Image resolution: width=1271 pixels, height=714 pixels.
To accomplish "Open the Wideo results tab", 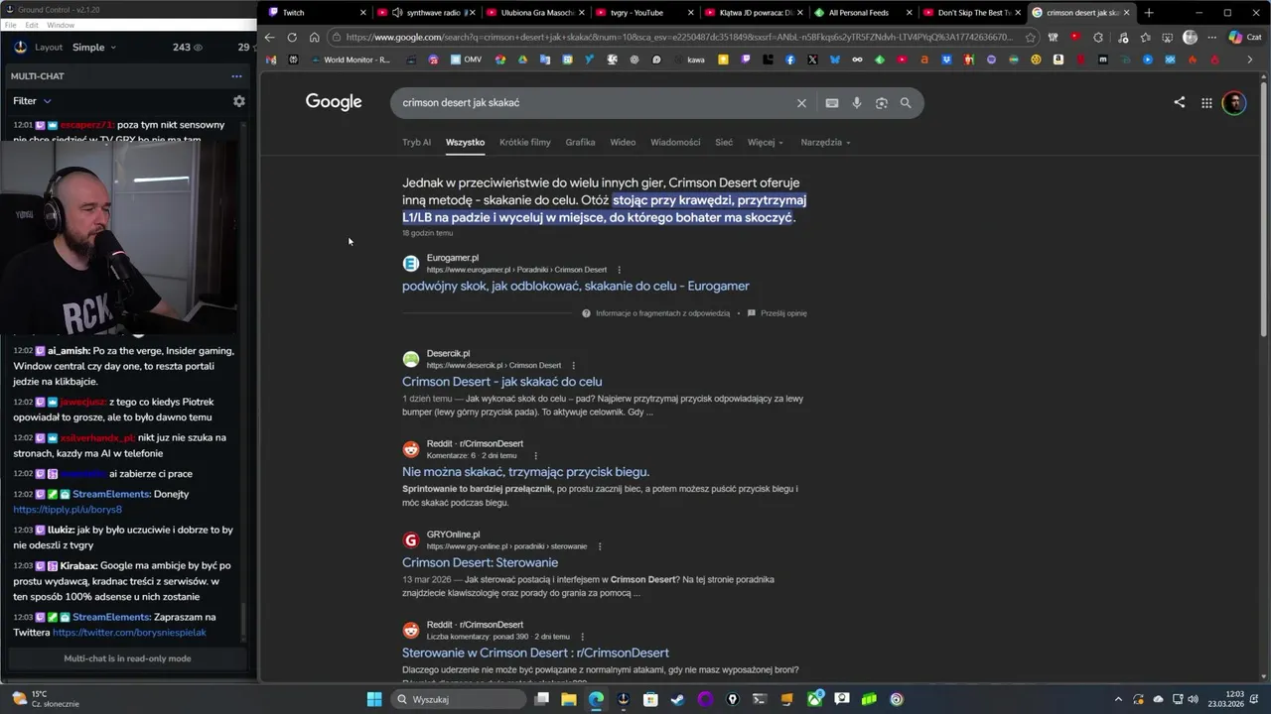I will 623,142.
